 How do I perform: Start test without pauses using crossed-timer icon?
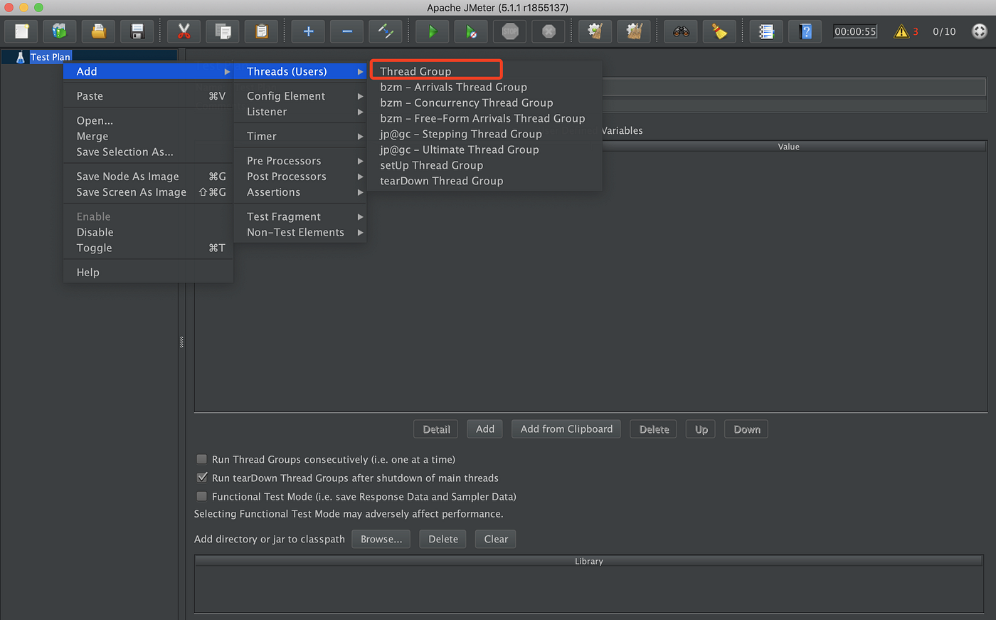[x=471, y=31]
